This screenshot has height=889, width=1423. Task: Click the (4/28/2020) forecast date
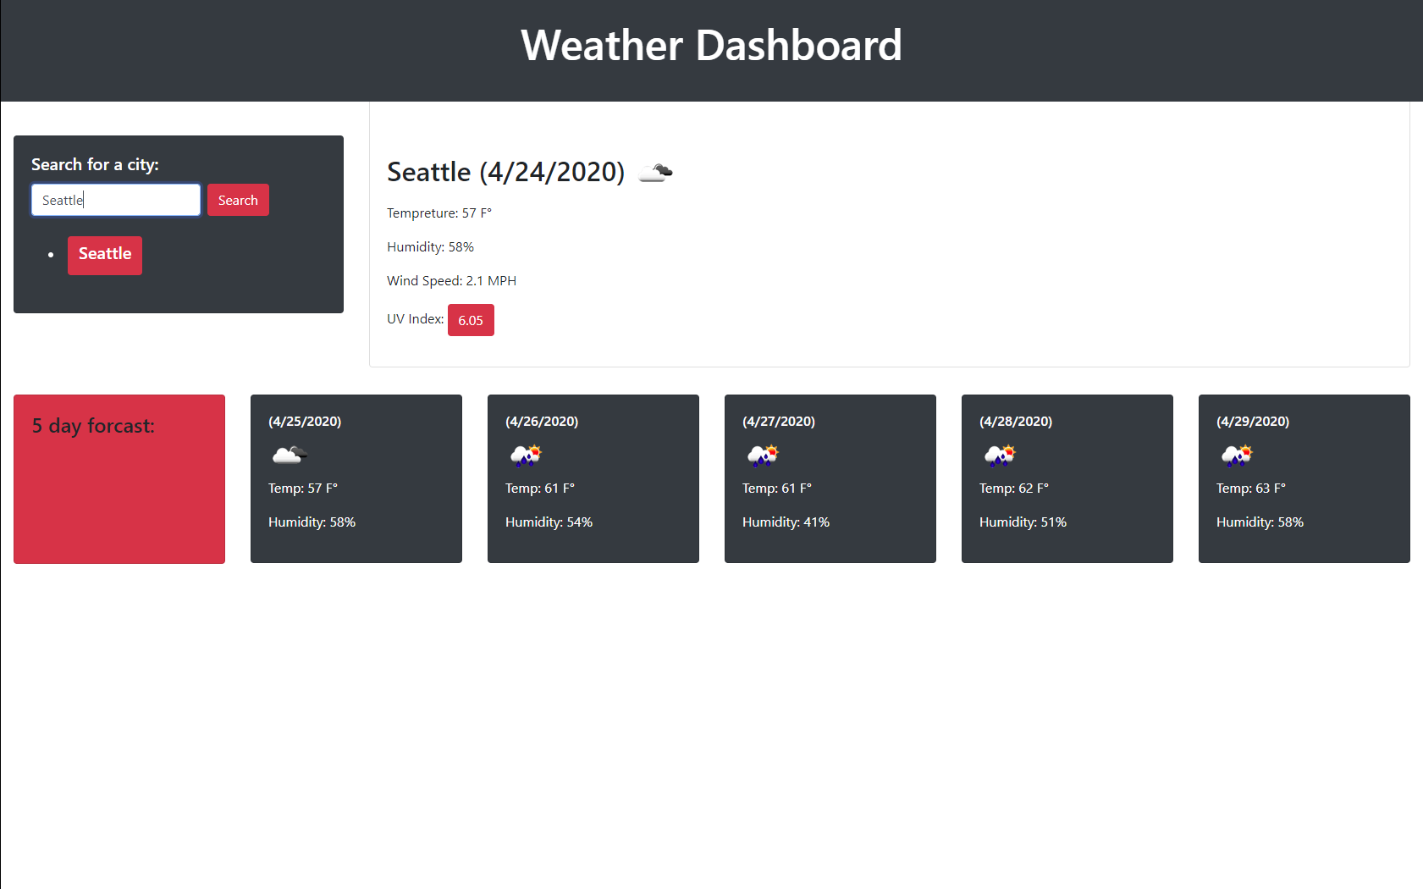point(1016,422)
